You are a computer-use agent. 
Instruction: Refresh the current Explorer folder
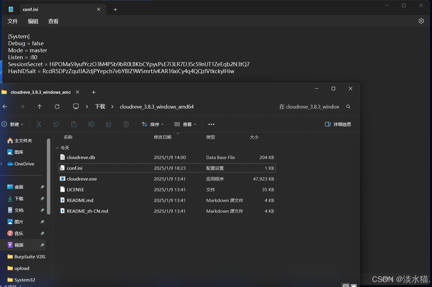57,107
